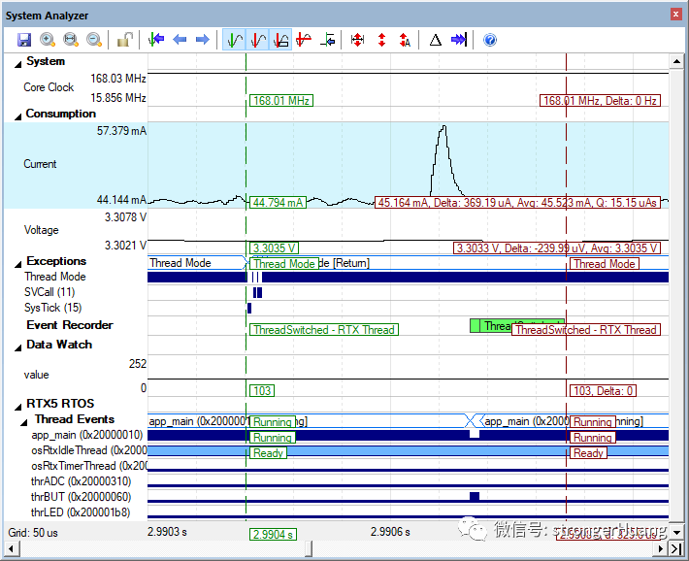This screenshot has width=689, height=561.
Task: Collapse the RTX5 RTOS tree node
Action: 18,407
